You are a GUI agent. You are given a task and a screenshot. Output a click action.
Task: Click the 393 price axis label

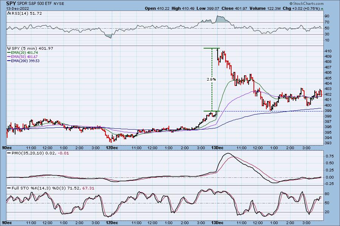click(x=328, y=143)
